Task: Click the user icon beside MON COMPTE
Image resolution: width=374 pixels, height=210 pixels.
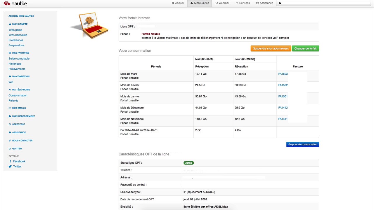Action: [10, 24]
